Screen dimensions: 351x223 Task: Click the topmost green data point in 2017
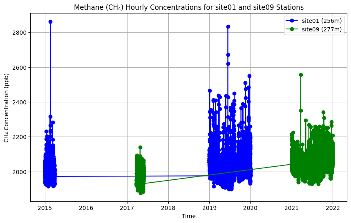[140, 147]
